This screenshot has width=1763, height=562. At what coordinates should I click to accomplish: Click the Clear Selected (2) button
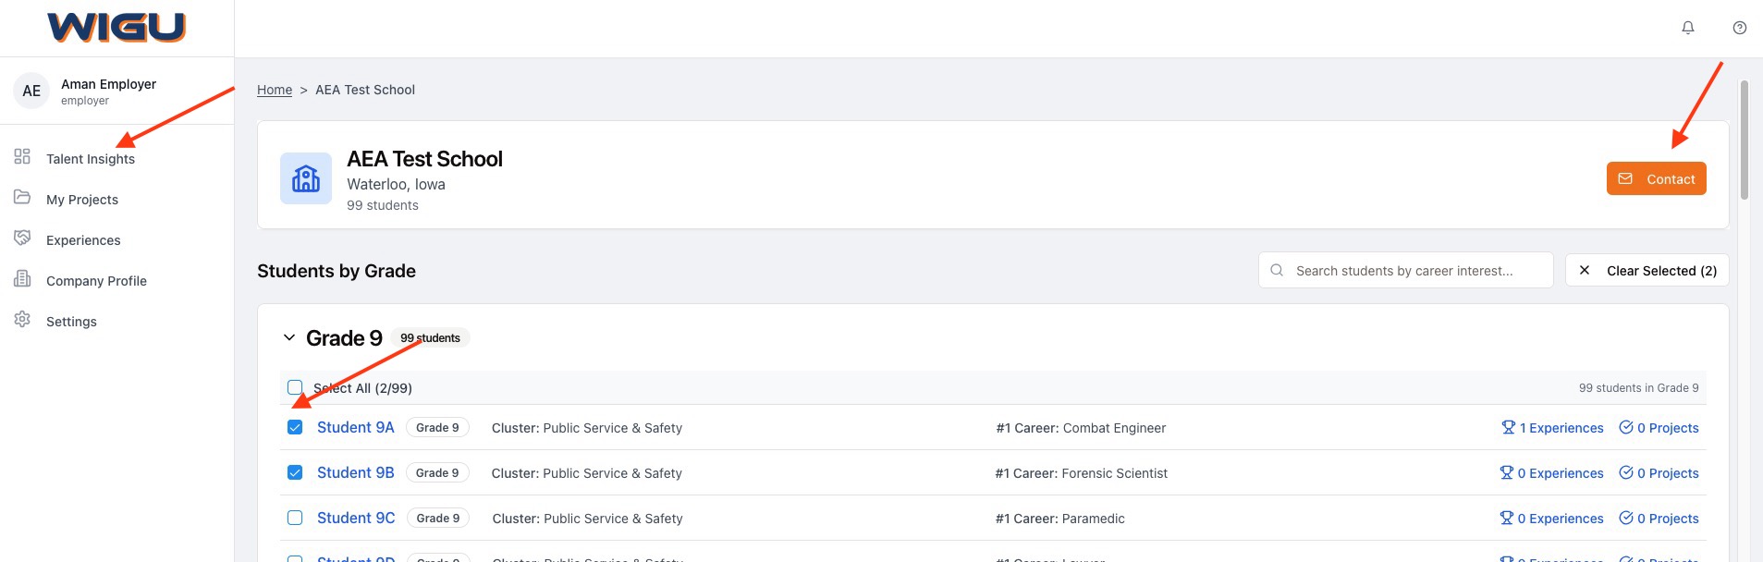(x=1647, y=271)
